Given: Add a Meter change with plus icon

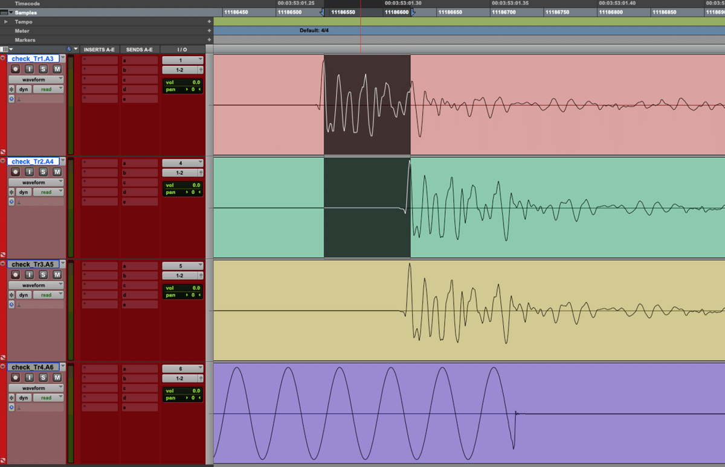Looking at the screenshot, I should coord(210,31).
